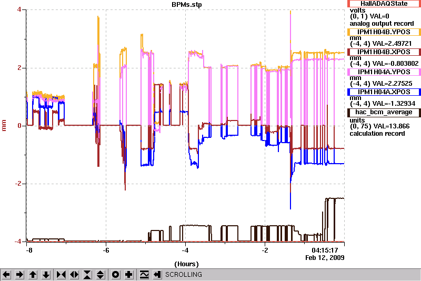Click the -8 x-axis tick label
The height and width of the screenshot is (281, 421).
[x=29, y=250]
